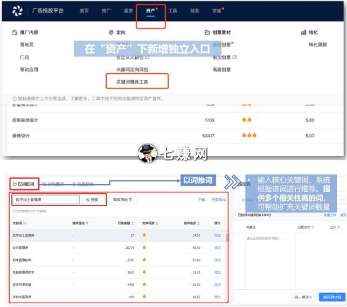Click the 推广内容 document icon
Viewport: 347px width, 307px height.
[15, 32]
